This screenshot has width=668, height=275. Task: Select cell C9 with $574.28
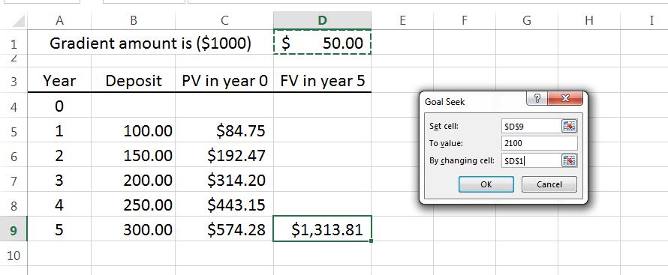point(224,229)
